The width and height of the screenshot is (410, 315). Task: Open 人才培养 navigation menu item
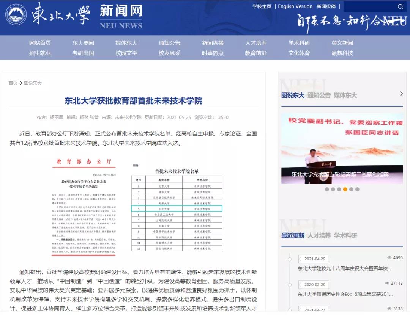pyautogui.click(x=256, y=43)
